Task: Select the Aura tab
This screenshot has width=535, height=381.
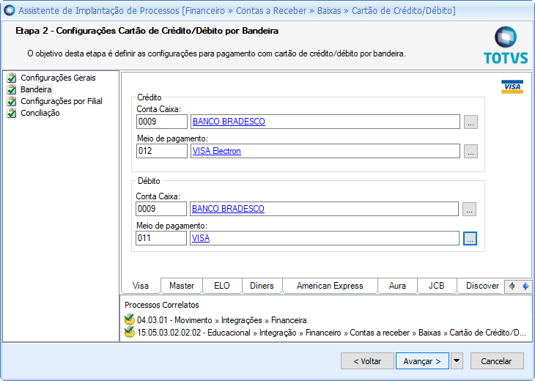Action: pos(397,286)
